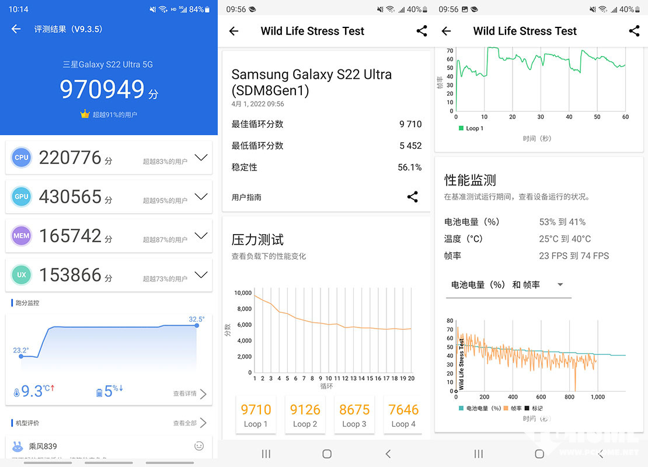Tap the 查看详情 link text
Image resolution: width=648 pixels, height=467 pixels.
184,393
